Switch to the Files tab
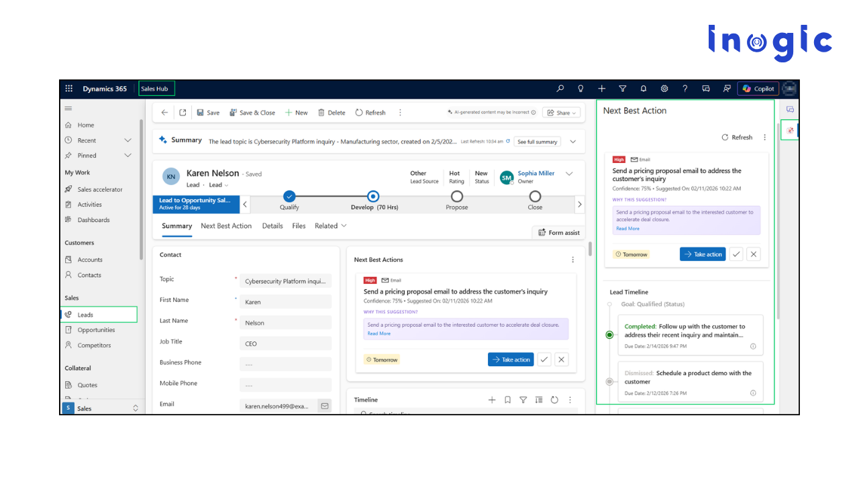 (x=299, y=226)
